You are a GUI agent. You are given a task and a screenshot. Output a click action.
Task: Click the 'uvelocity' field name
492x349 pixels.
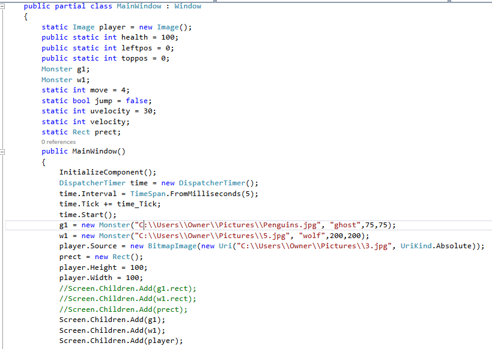(x=110, y=111)
